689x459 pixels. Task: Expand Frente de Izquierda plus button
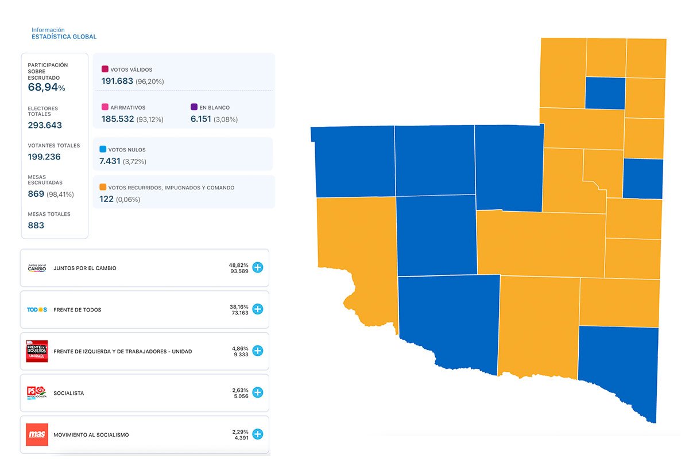tap(258, 351)
